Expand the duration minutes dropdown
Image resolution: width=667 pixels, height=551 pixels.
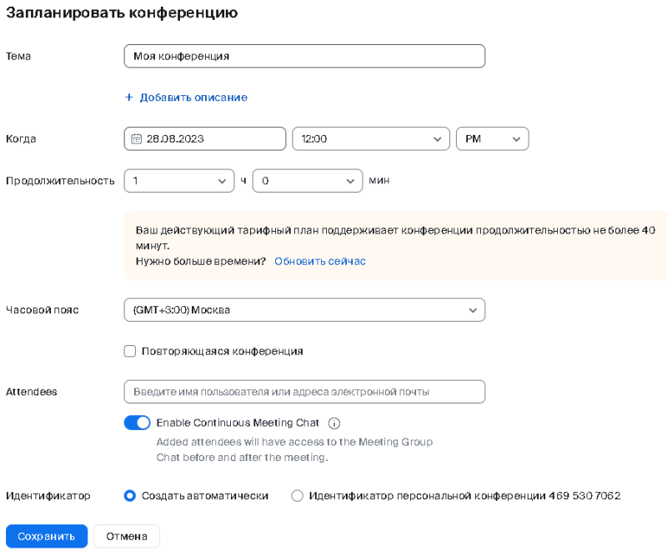pos(308,181)
